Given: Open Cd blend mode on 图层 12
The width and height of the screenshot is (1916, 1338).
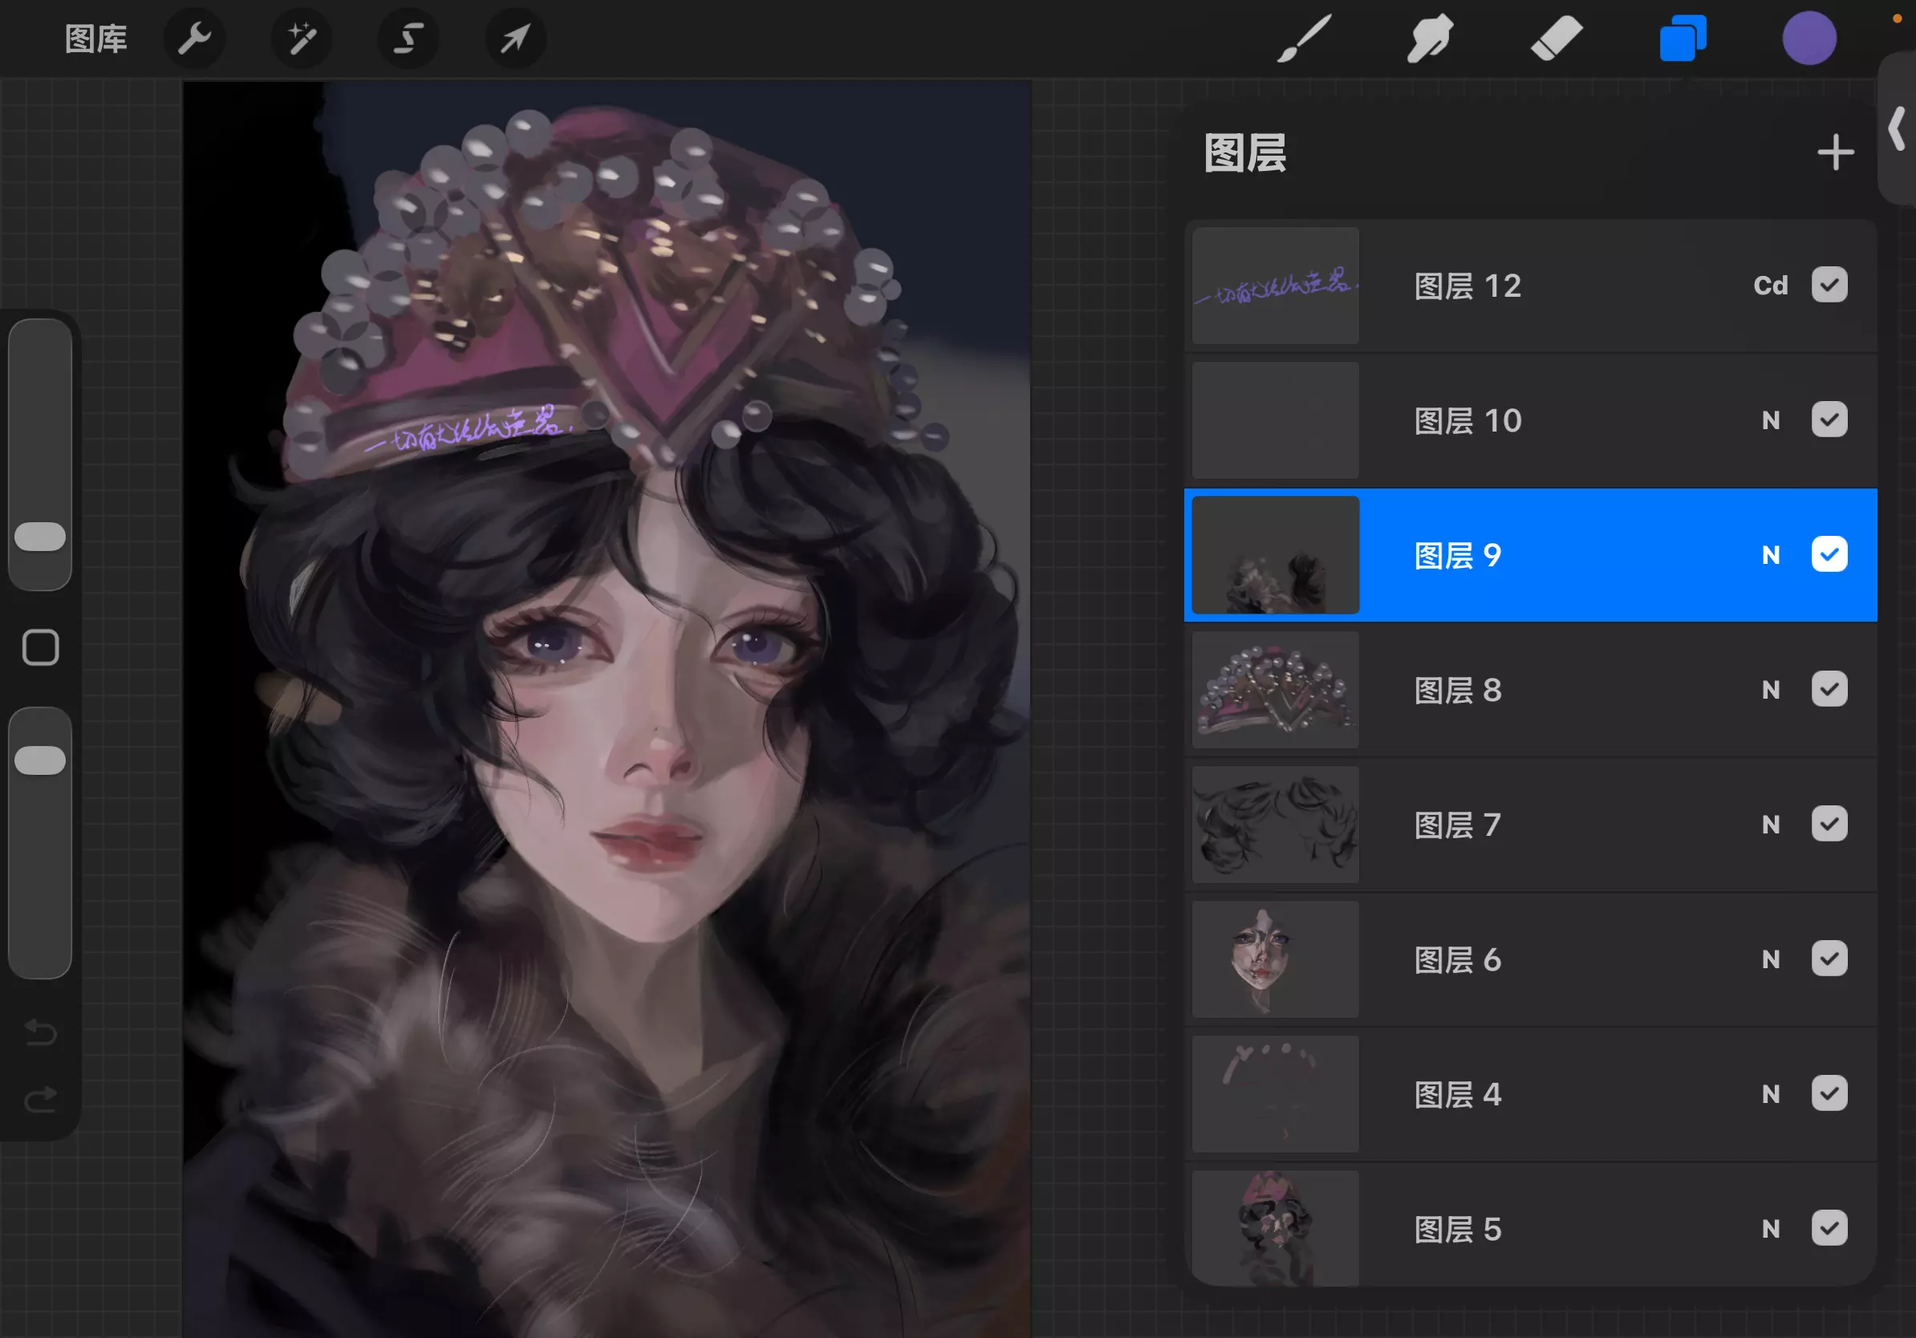Looking at the screenshot, I should click(x=1770, y=286).
